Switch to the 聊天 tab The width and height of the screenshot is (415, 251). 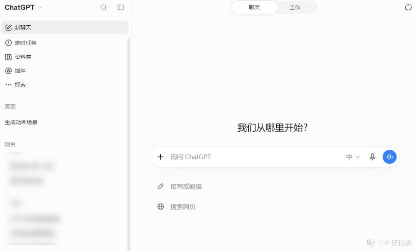[254, 7]
